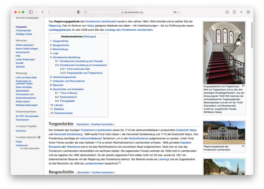Screen dimensions: 264x189
Task: Open the sidebar tab group dropdown chevron
Action: pyautogui.click(x=36, y=12)
